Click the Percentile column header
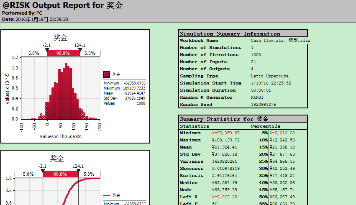The image size is (356, 205). coord(266,126)
